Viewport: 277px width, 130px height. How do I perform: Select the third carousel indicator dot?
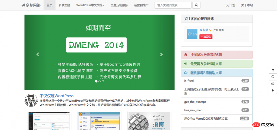103,81
